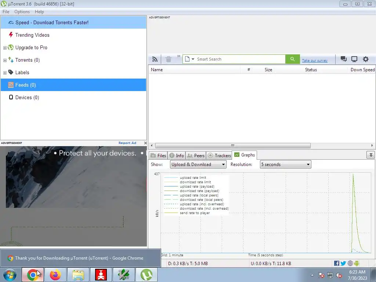Screen dimensions: 376x282
Task: Click the muted volume tray icon
Action: point(339,275)
